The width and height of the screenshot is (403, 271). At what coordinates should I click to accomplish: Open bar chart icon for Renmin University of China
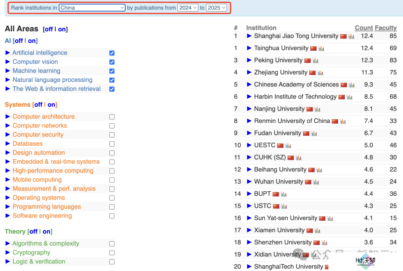(343, 121)
